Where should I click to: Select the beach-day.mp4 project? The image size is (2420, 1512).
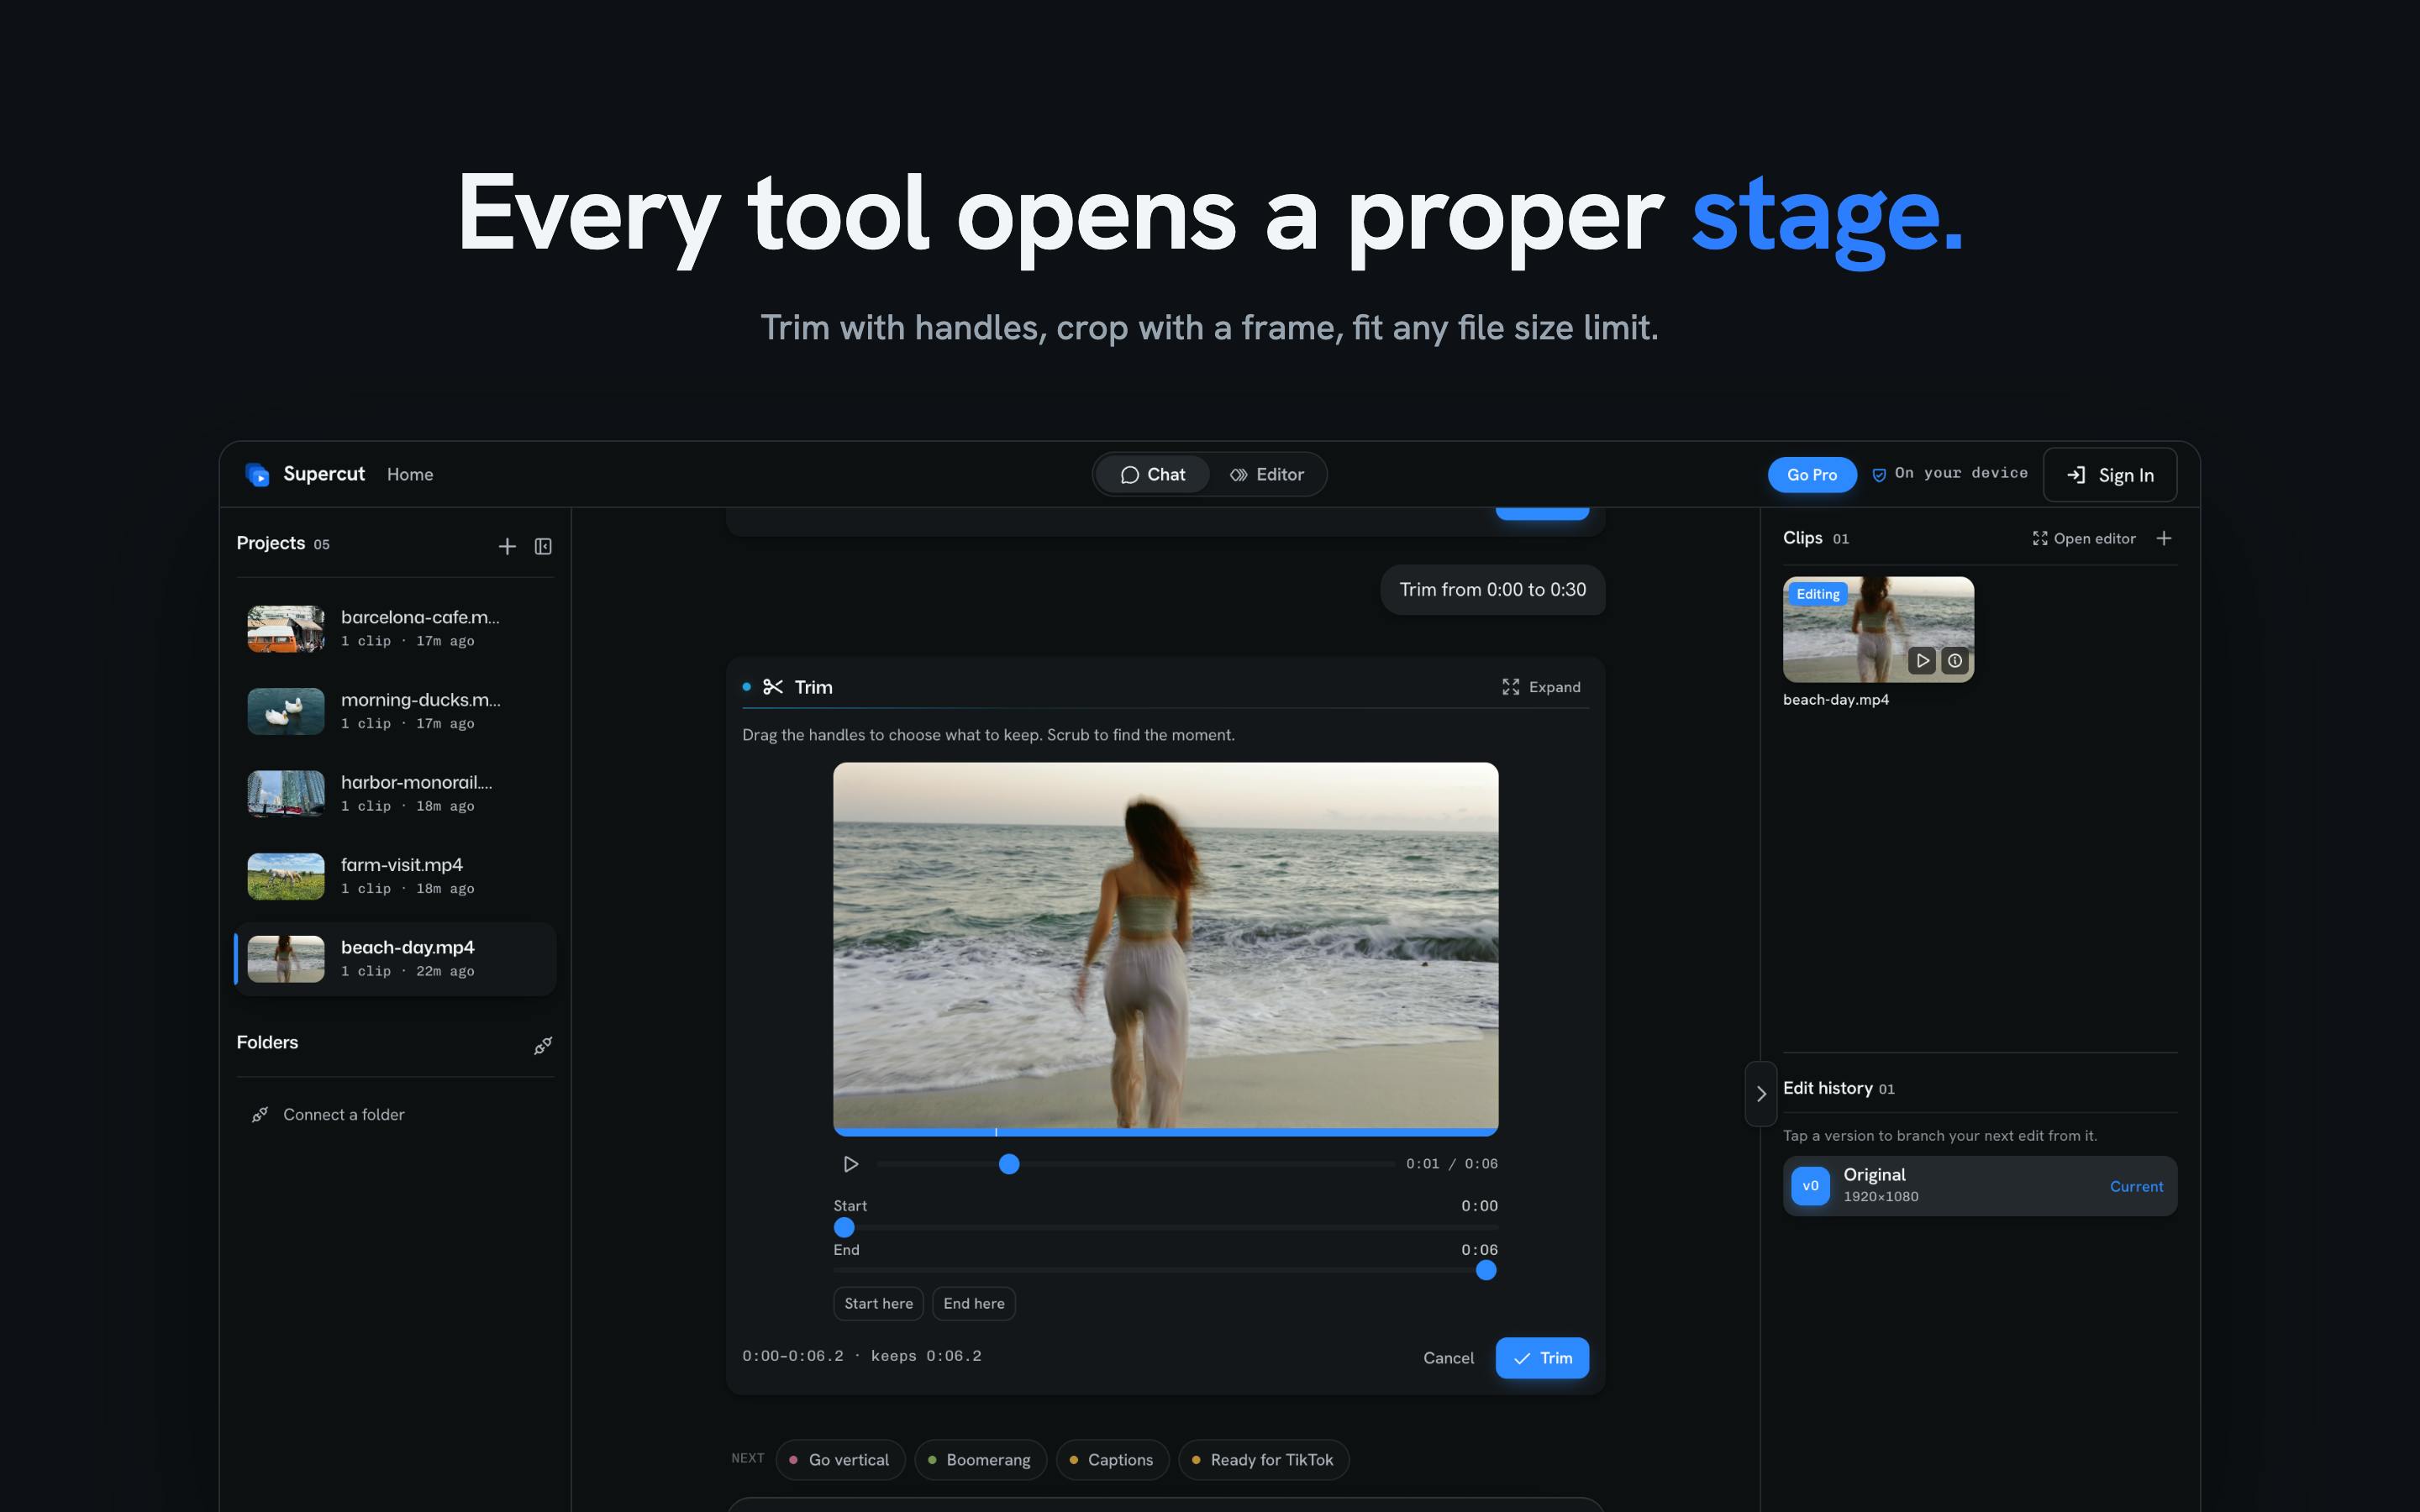395,958
